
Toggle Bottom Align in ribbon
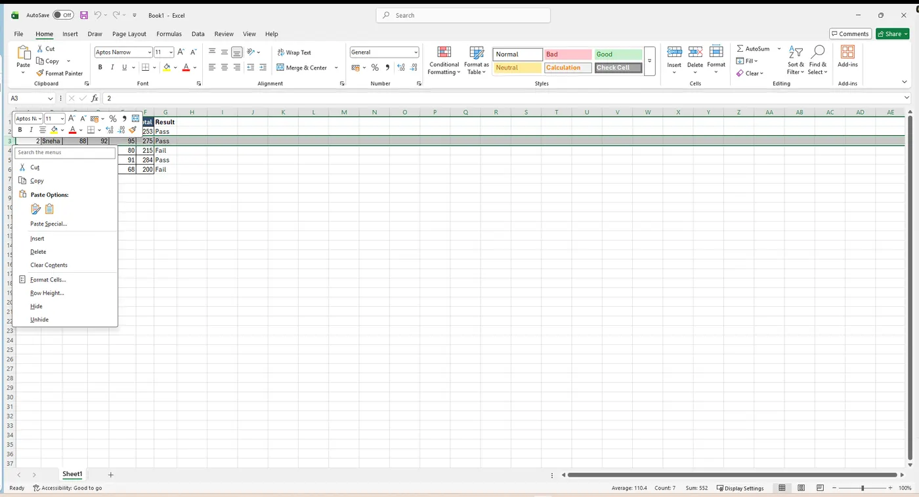(237, 52)
